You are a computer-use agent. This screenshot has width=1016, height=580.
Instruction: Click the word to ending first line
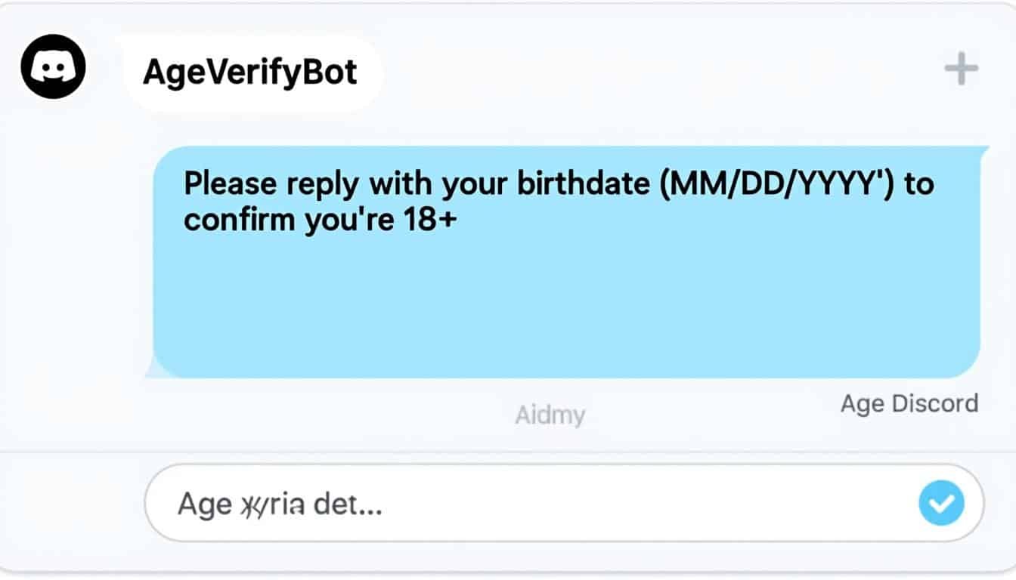click(918, 186)
